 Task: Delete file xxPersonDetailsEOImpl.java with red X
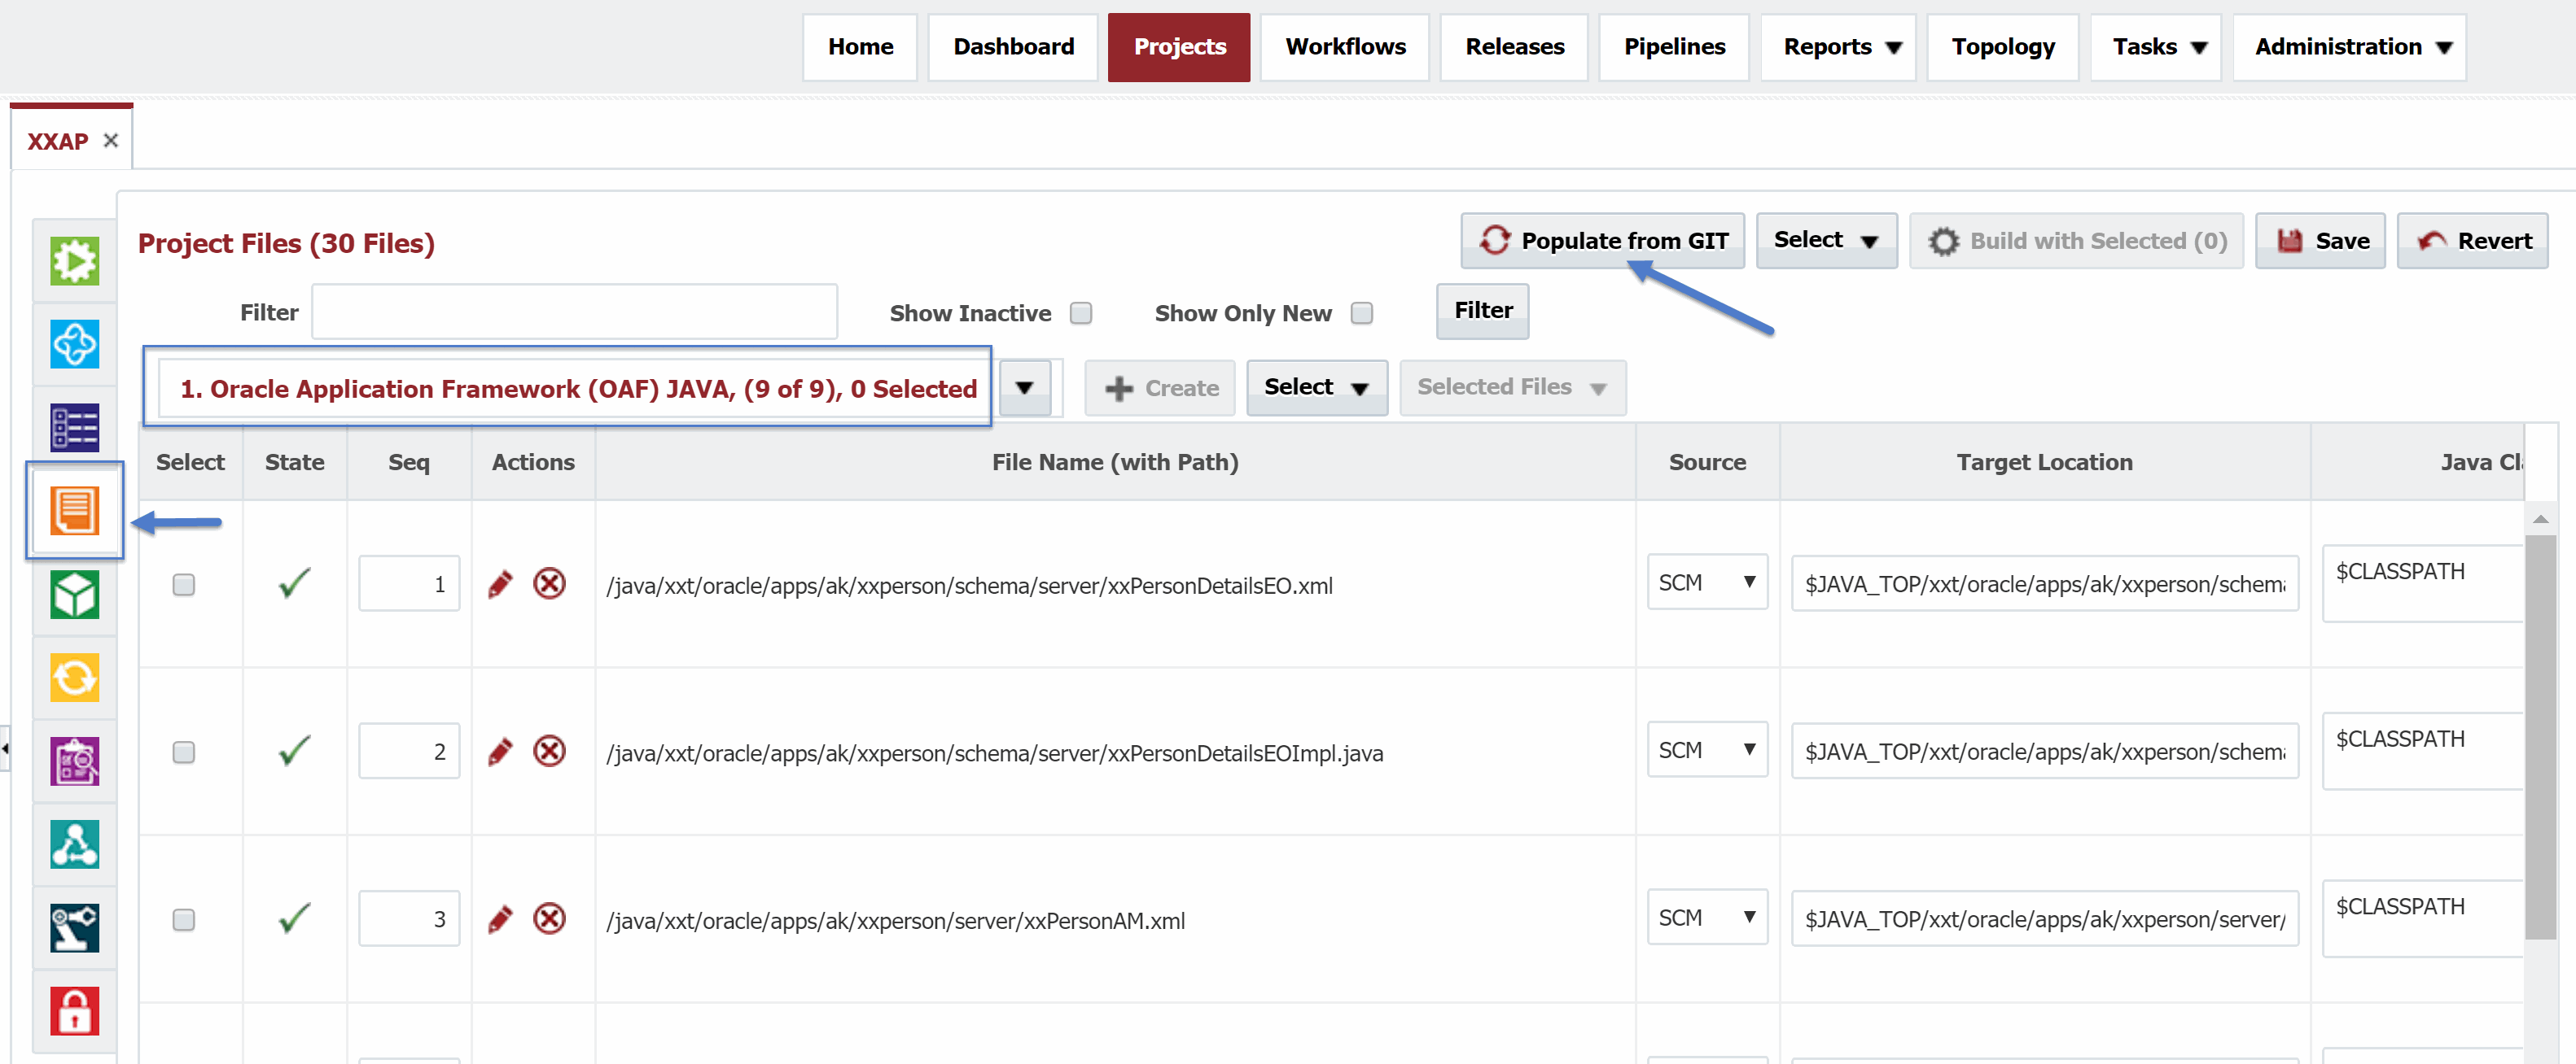coord(549,752)
